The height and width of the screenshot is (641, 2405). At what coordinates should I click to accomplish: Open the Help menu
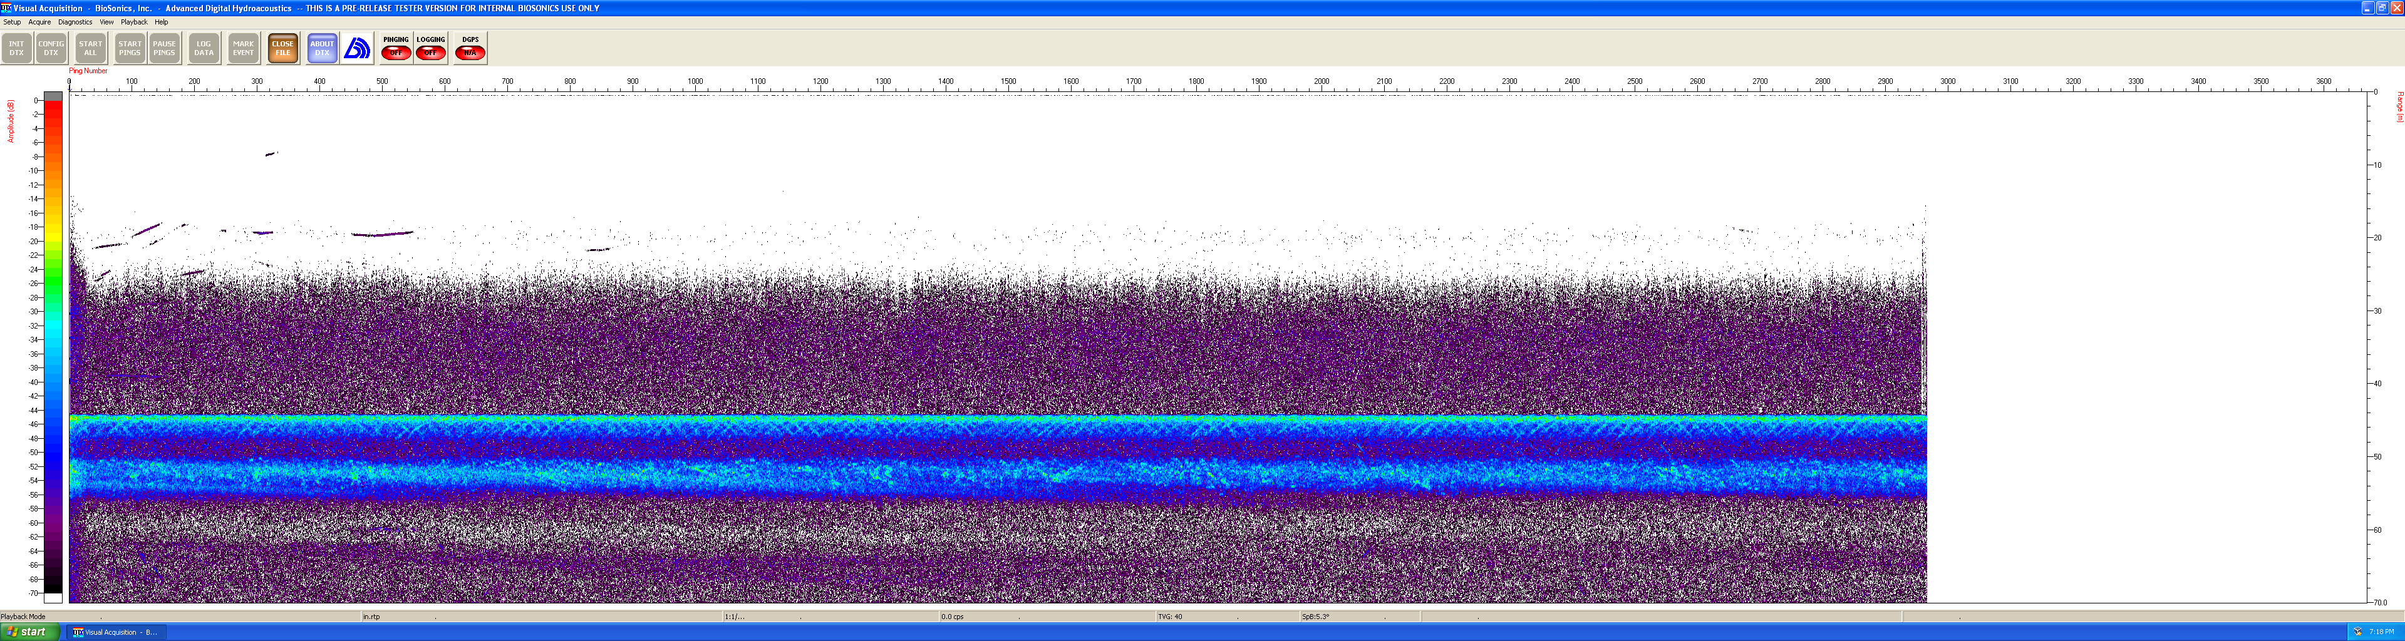tap(162, 23)
